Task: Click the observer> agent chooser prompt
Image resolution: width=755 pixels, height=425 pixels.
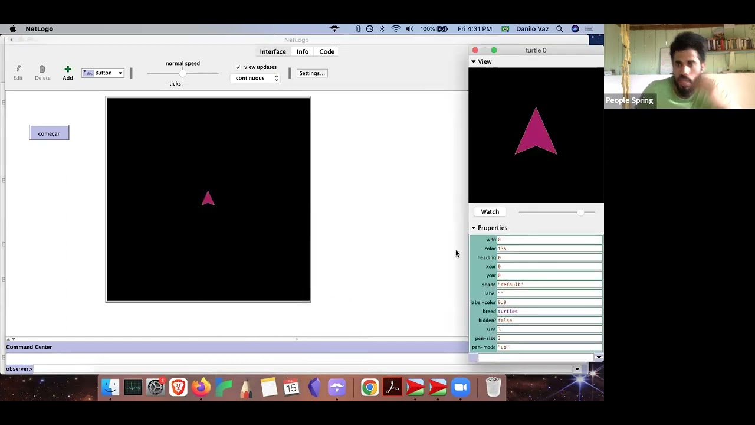Action: [19, 369]
